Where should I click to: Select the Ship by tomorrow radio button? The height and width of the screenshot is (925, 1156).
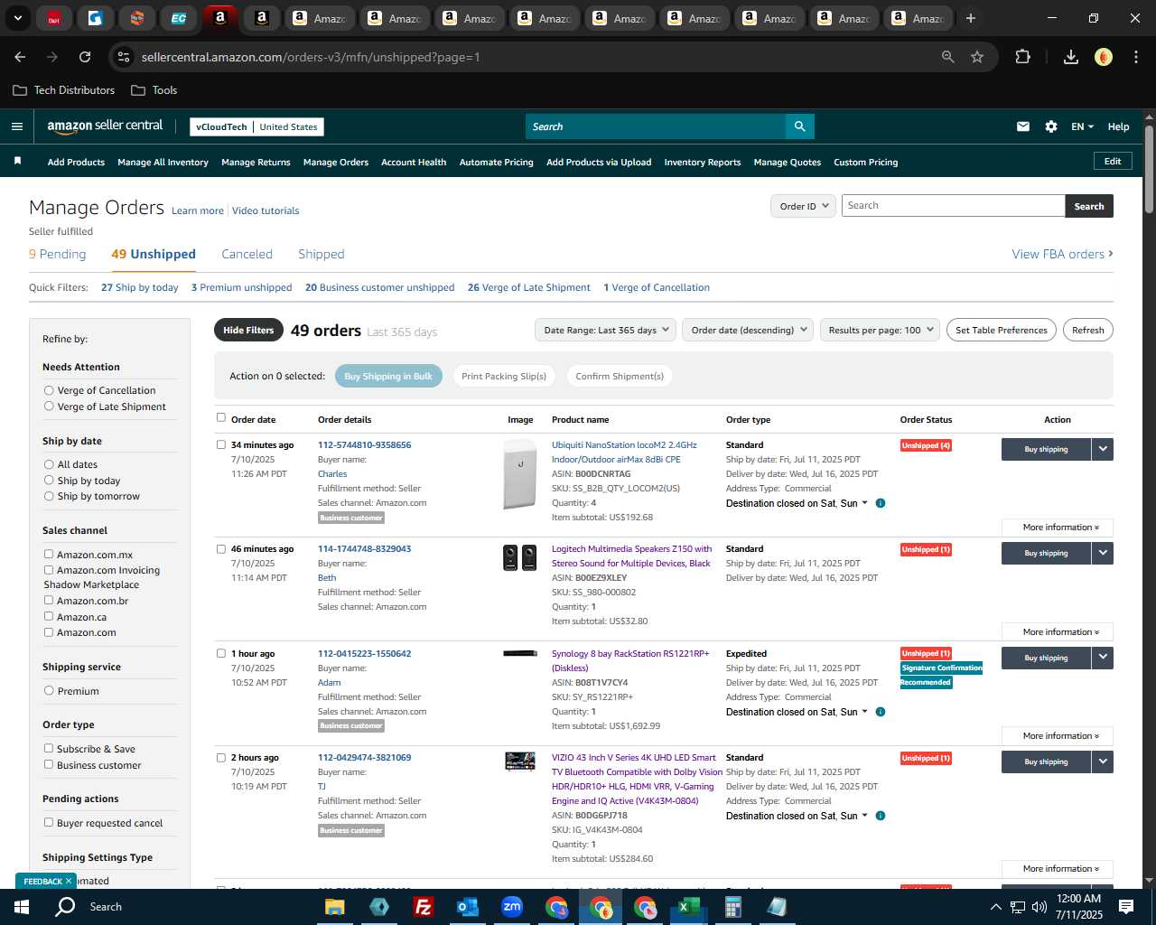(x=49, y=496)
